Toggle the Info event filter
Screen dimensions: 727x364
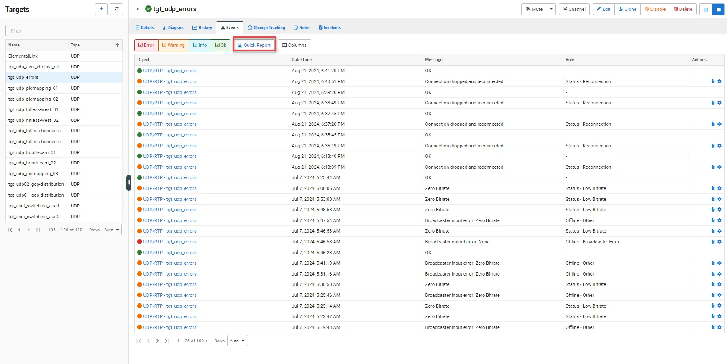click(x=200, y=45)
